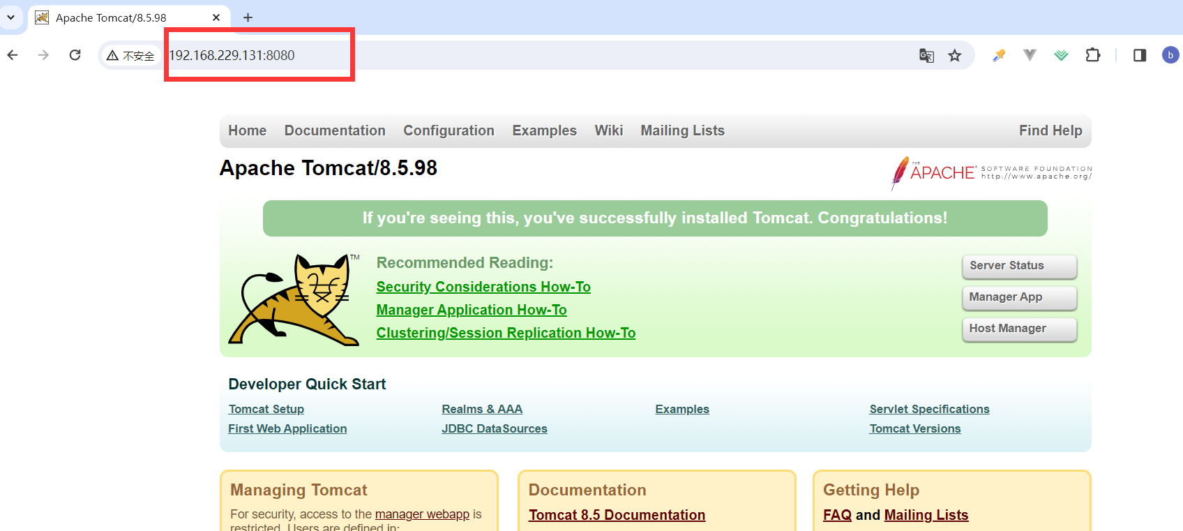The image size is (1183, 531).
Task: Click the Apache Software Foundation logo
Action: coord(991,173)
